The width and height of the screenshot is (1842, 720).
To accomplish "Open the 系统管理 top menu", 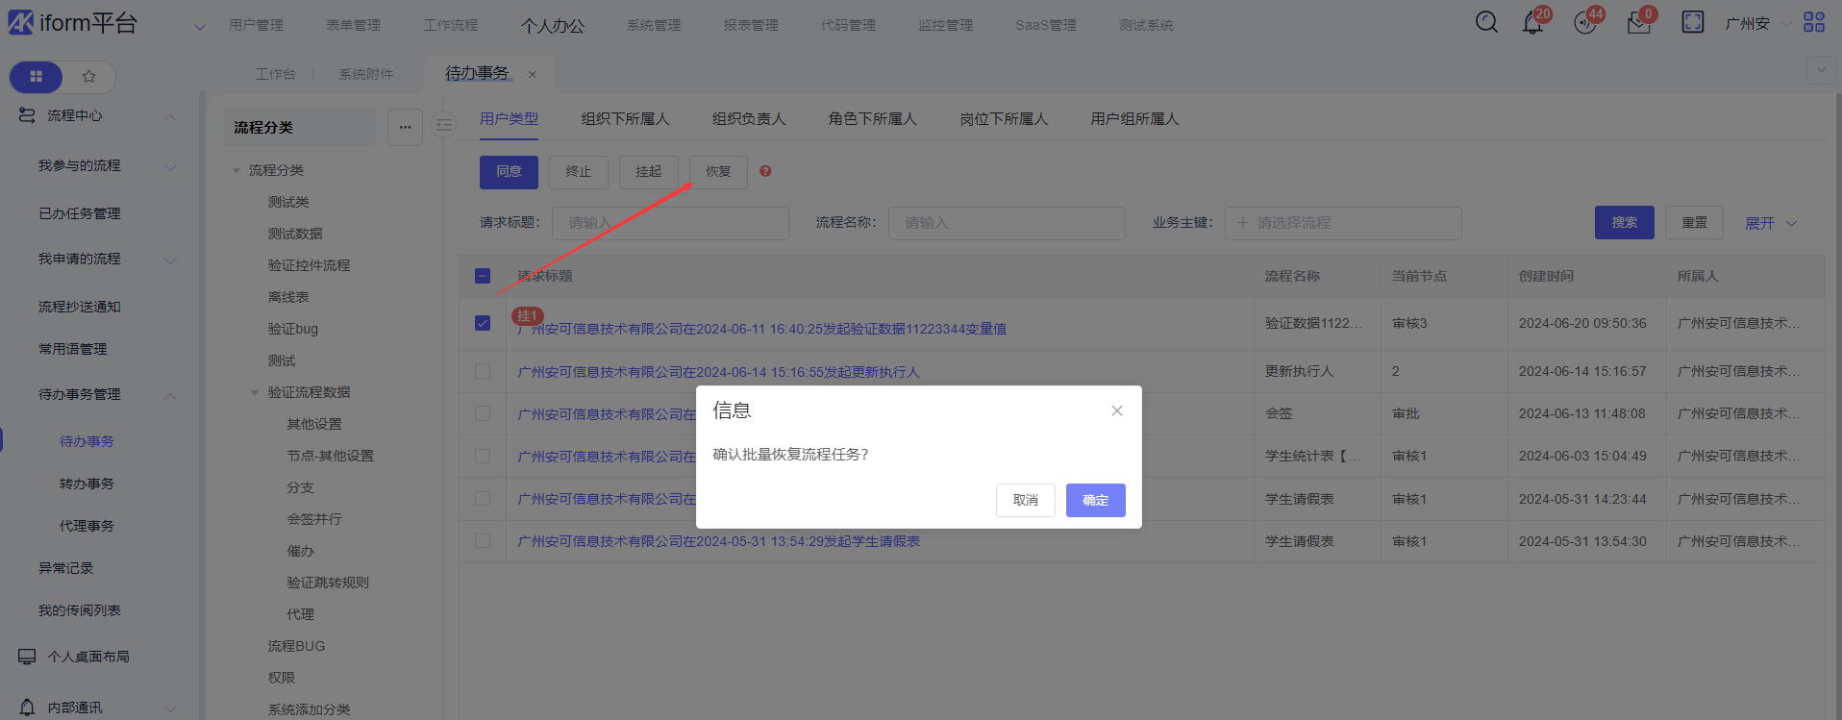I will 654,25.
